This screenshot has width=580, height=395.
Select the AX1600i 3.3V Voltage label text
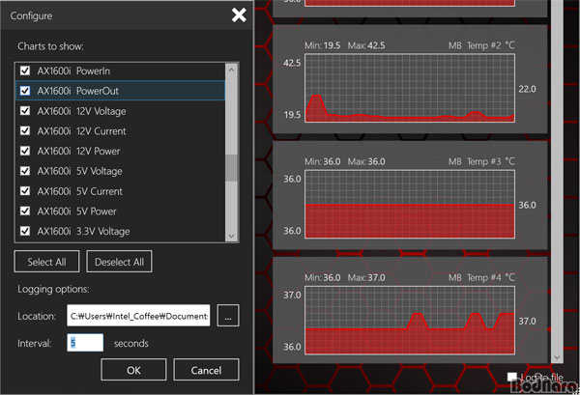83,232
